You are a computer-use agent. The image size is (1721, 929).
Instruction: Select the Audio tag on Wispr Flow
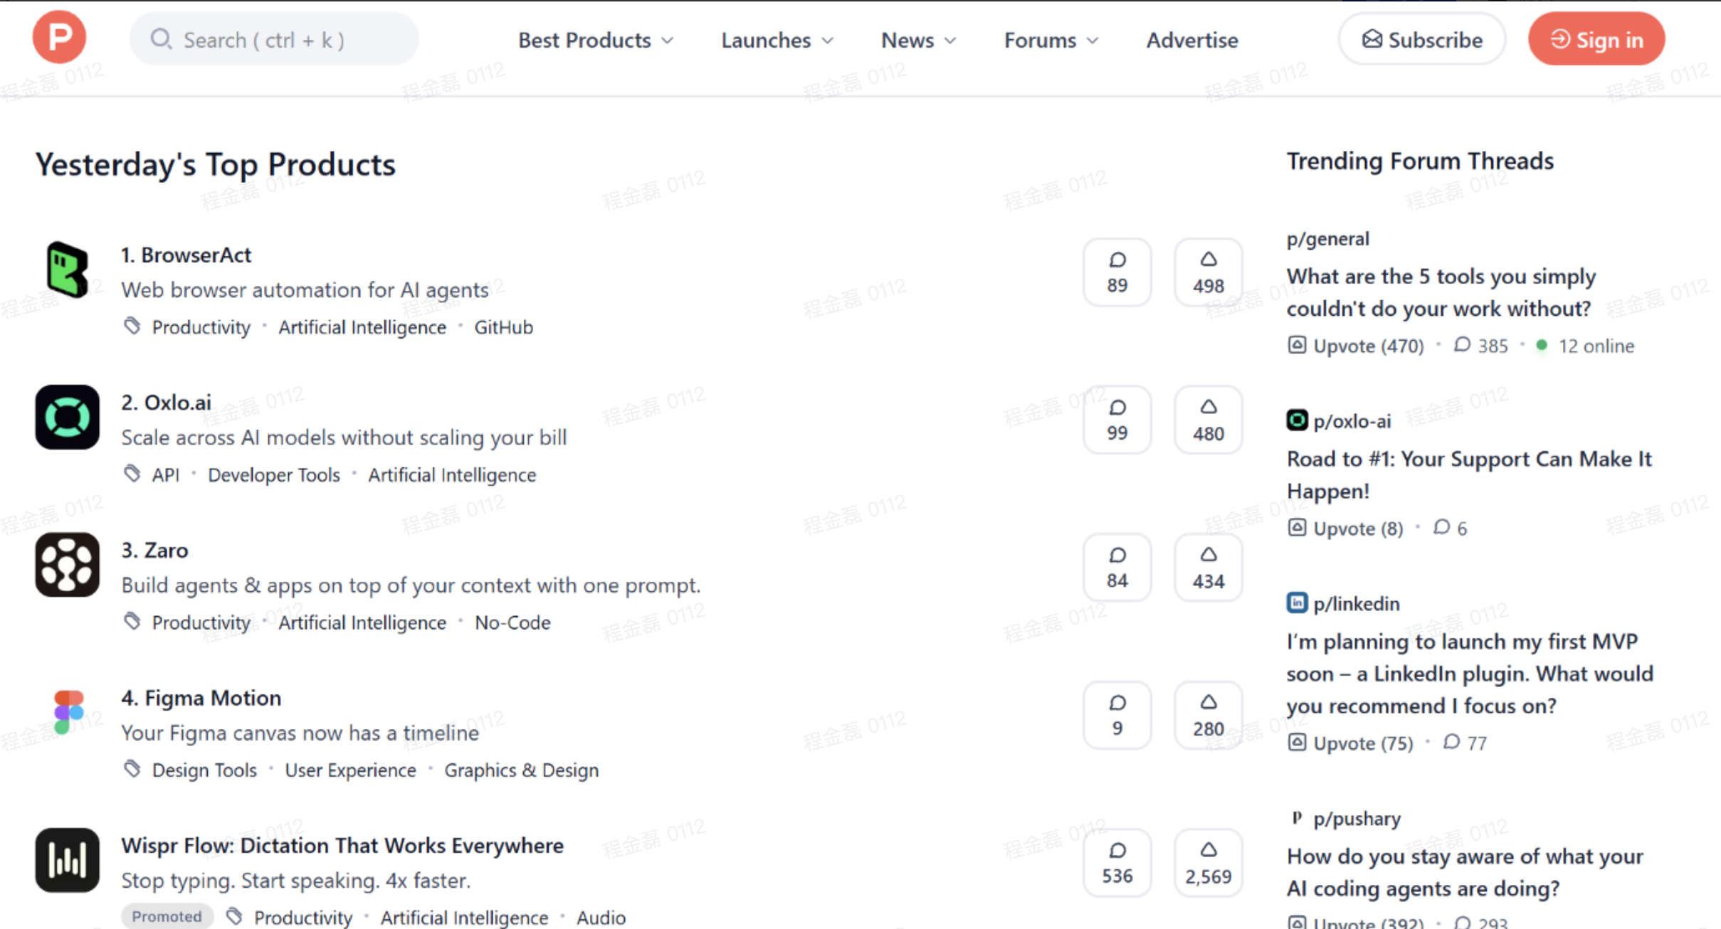click(601, 918)
